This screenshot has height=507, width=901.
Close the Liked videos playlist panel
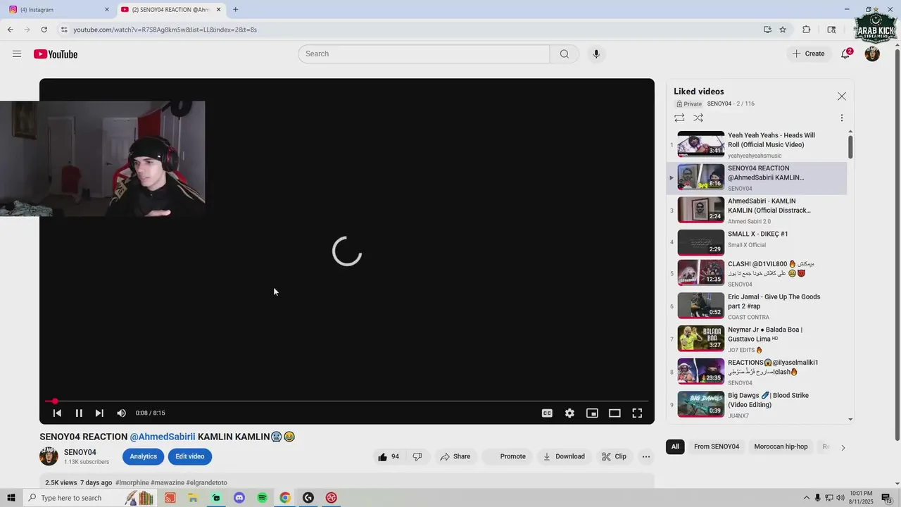tap(842, 96)
